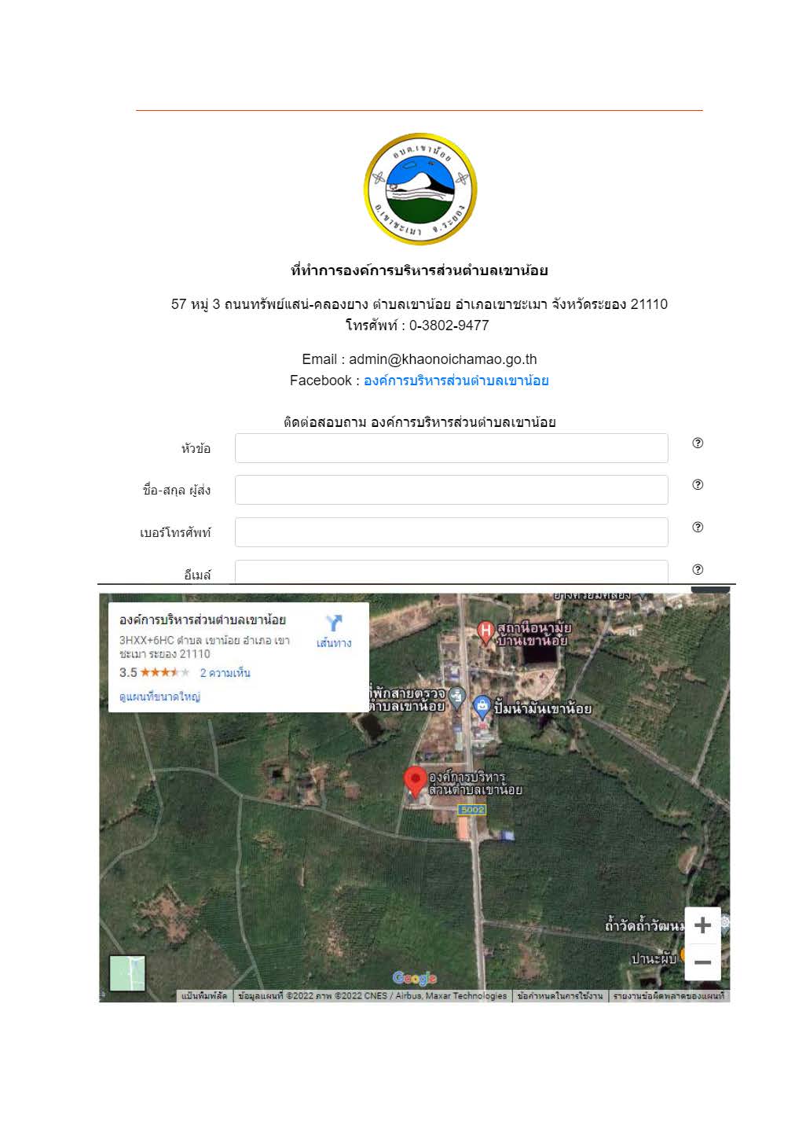Open แป้นพิมพ์ลัด keyboard shortcuts

coord(204,996)
